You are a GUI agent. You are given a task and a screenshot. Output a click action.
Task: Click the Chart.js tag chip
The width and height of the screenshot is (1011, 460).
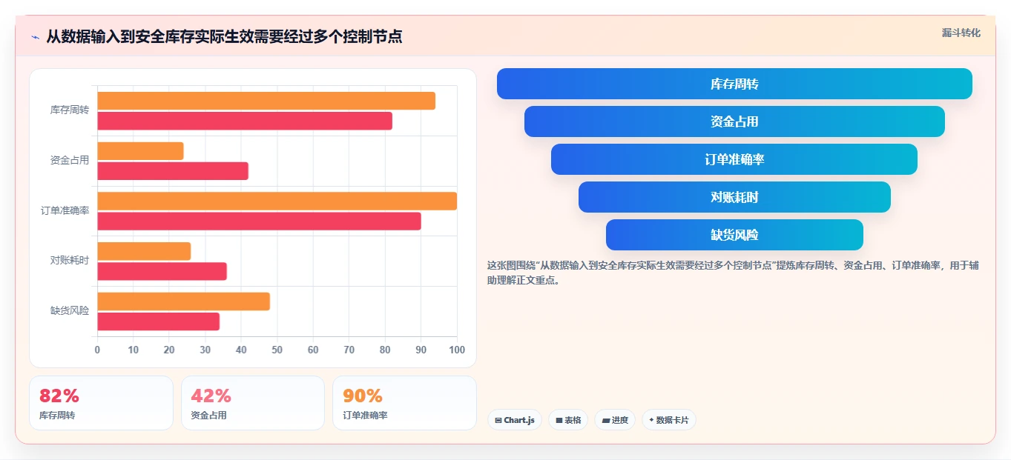tap(515, 420)
